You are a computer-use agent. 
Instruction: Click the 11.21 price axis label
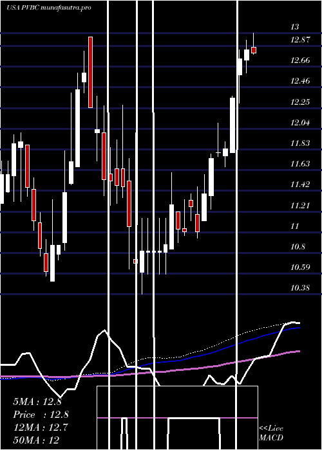coord(300,206)
